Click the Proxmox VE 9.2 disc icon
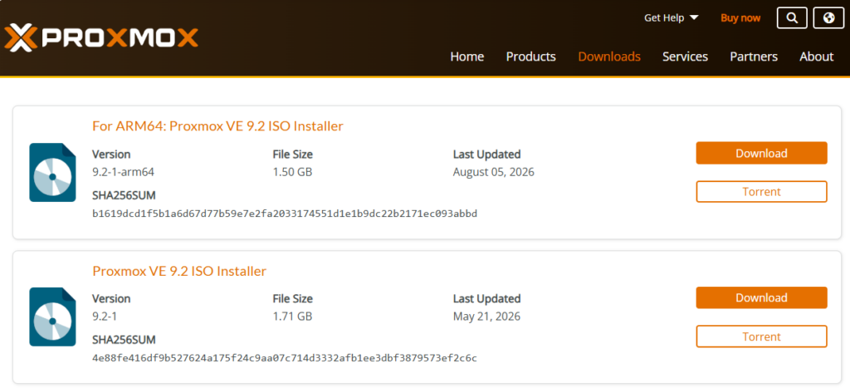The image size is (850, 388). point(52,317)
